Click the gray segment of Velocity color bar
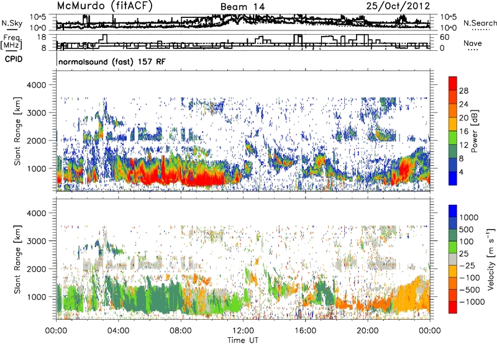Image resolution: width=497 pixels, height=344 pixels. [453, 259]
